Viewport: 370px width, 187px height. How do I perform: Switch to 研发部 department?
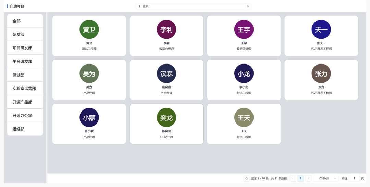pyautogui.click(x=25, y=34)
